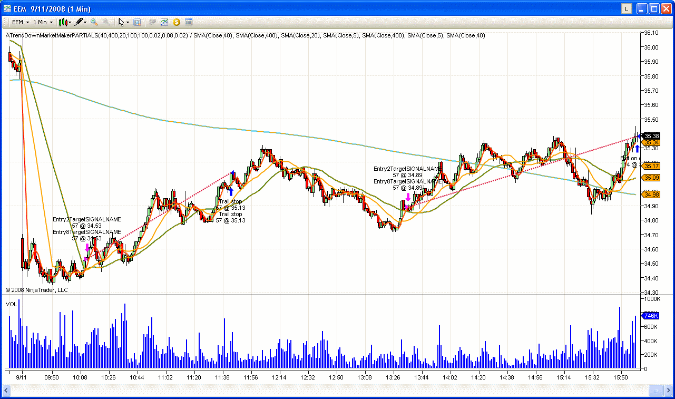Viewport: 675px width, 399px height.
Task: Open the Data Box tool icon
Action: point(138,22)
